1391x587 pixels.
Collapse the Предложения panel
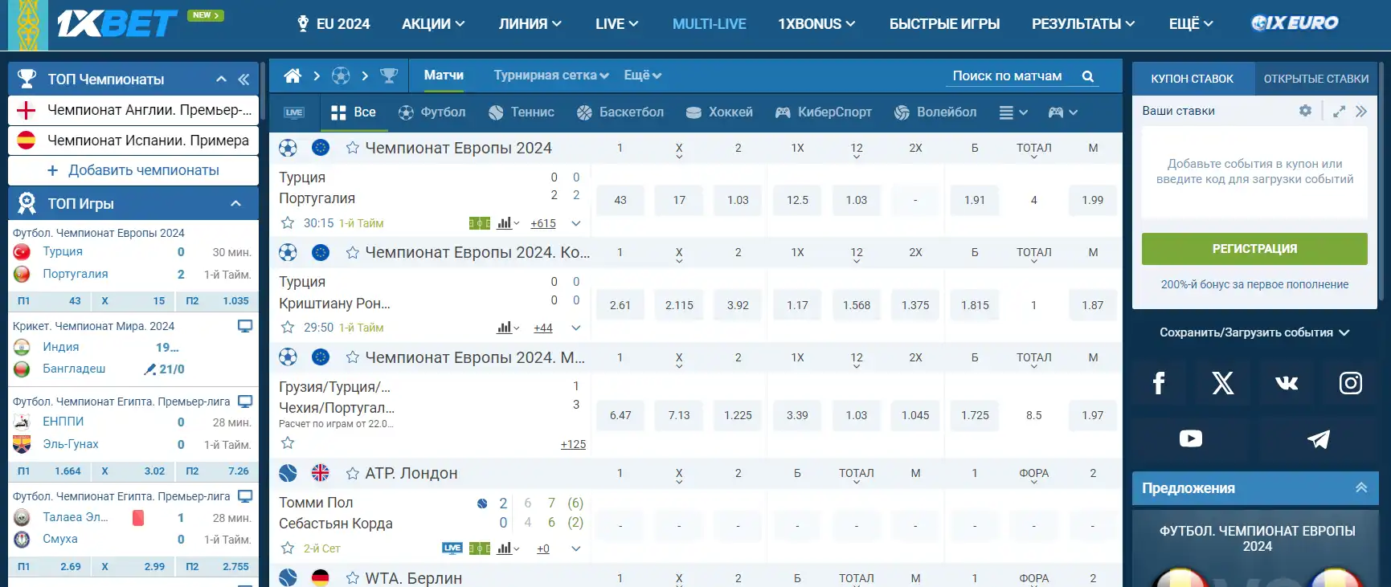1361,487
